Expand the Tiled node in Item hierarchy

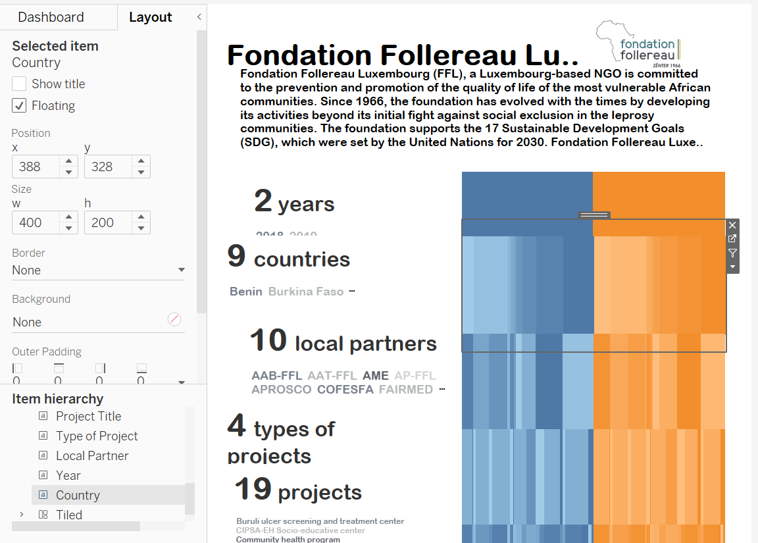click(x=21, y=514)
